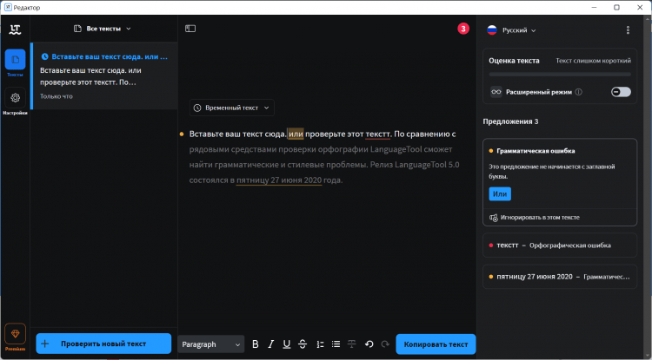This screenshot has height=360, width=652.
Task: Insert a numbered list
Action: (x=320, y=344)
